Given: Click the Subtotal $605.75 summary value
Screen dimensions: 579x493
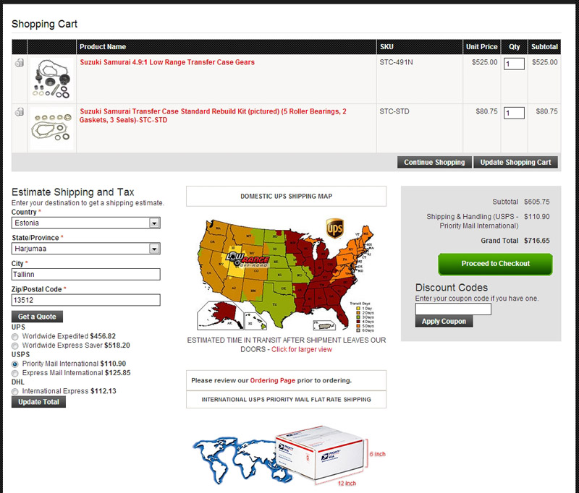Looking at the screenshot, I should pyautogui.click(x=536, y=202).
